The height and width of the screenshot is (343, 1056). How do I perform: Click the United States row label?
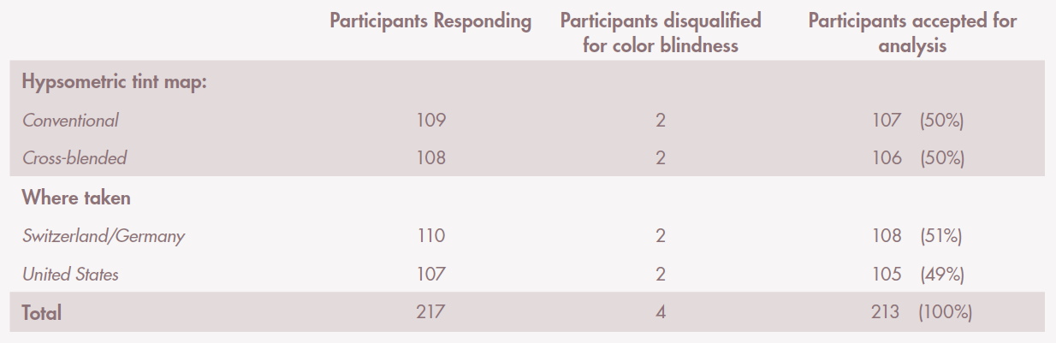tap(70, 275)
